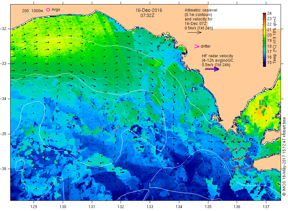Click the HF radar velocity legend arrow
The image size is (288, 211).
212,69
